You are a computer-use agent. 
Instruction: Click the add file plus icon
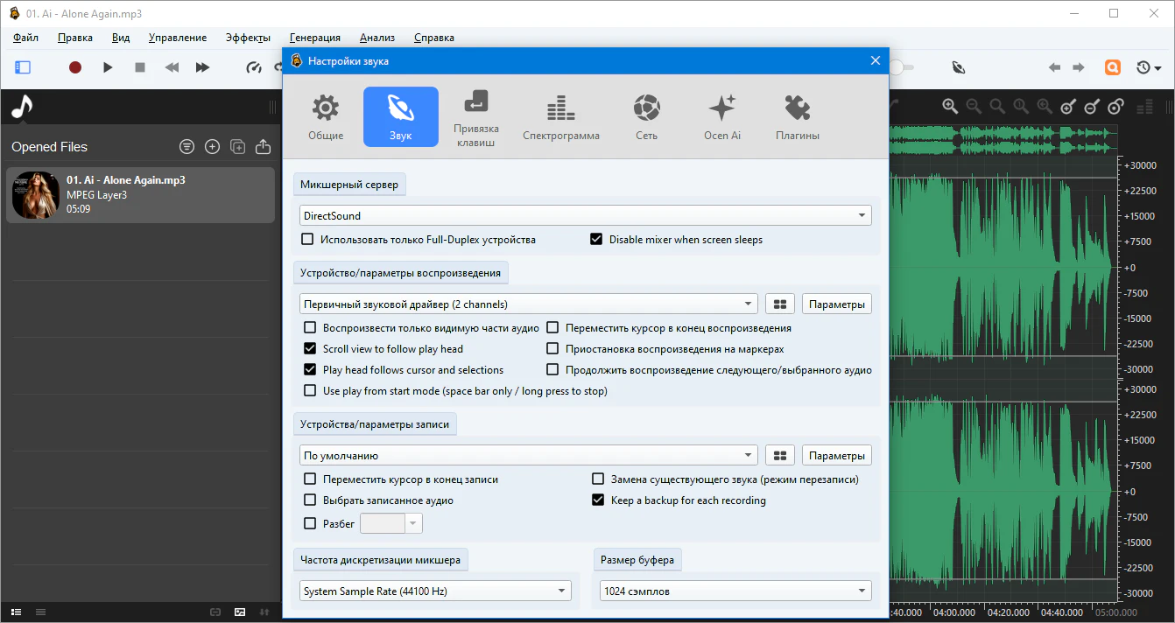(x=212, y=147)
